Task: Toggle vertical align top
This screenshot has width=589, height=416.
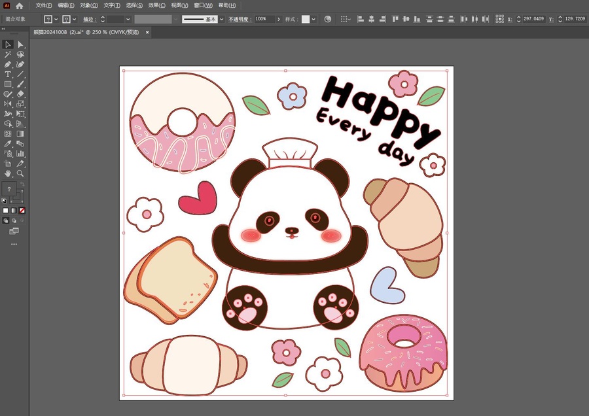Action: click(x=395, y=19)
